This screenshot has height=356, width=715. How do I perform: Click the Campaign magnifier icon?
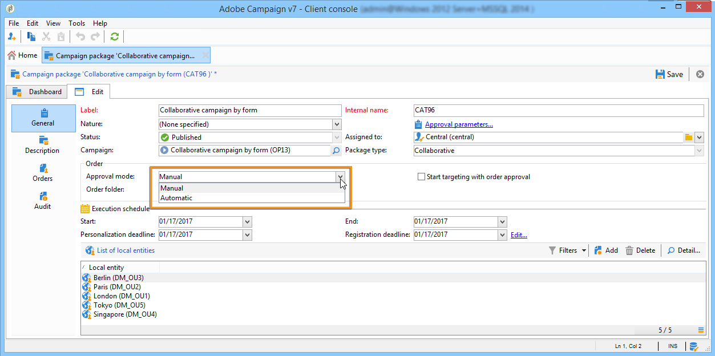tap(336, 151)
